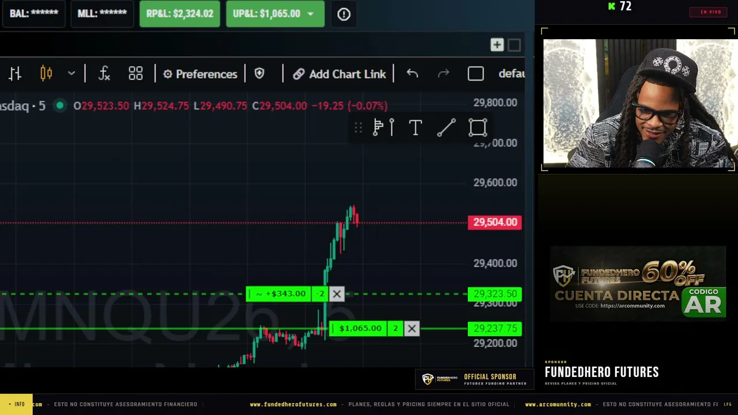Screen dimensions: 738x415
Task: Click the RP&L $2,324.02 badge
Action: pos(180,14)
